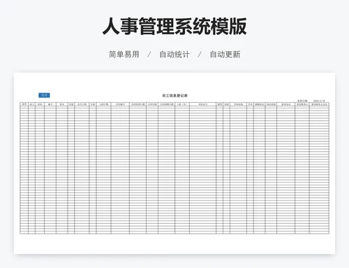Select the 员工信息登记表 sheet title
Image resolution: width=349 pixels, height=268 pixels.
click(x=174, y=96)
